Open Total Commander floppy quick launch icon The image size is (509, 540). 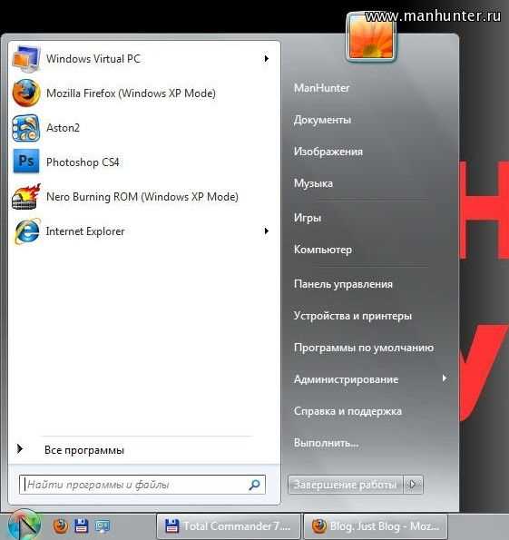(x=82, y=525)
